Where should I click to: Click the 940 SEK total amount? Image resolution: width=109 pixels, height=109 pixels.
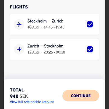pyautogui.click(x=19, y=96)
